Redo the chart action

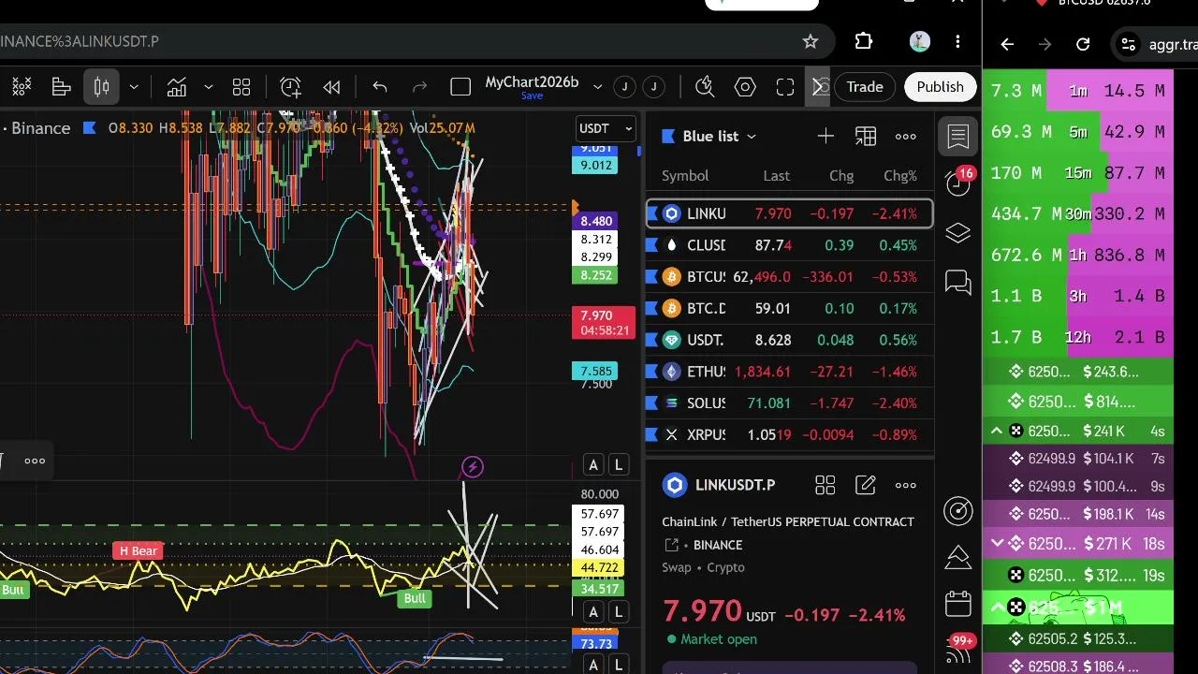[419, 87]
